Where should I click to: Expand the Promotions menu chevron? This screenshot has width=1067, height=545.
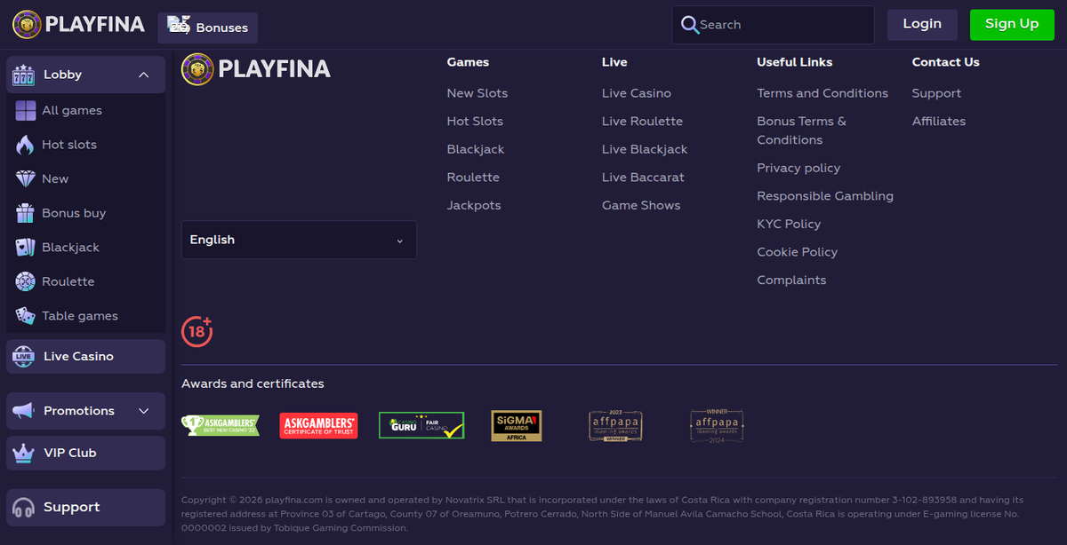[144, 411]
